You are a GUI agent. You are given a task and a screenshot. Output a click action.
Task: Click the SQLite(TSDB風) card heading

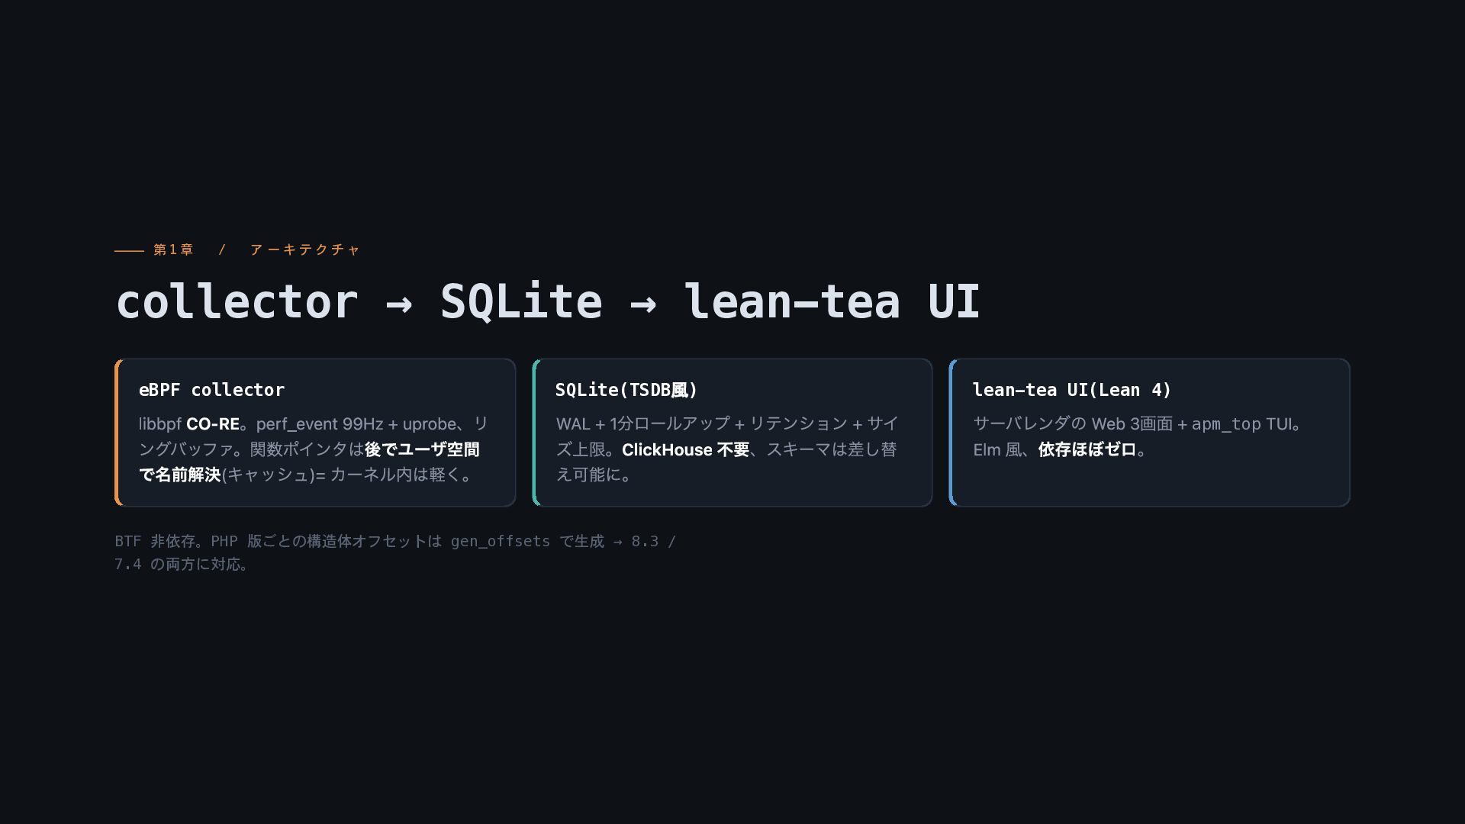tap(626, 390)
